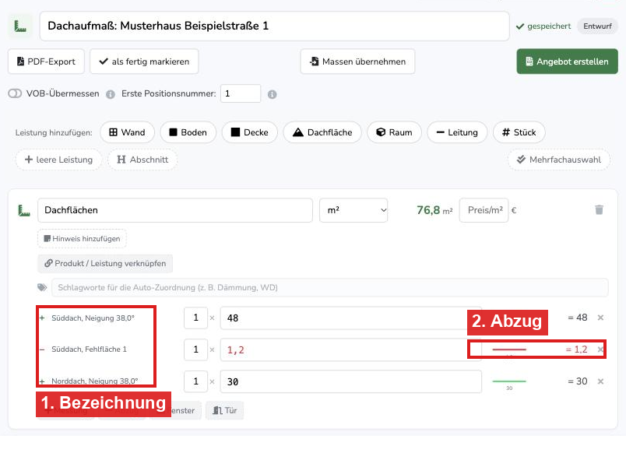Edit the value field containing 30
The width and height of the screenshot is (626, 467).
click(351, 382)
